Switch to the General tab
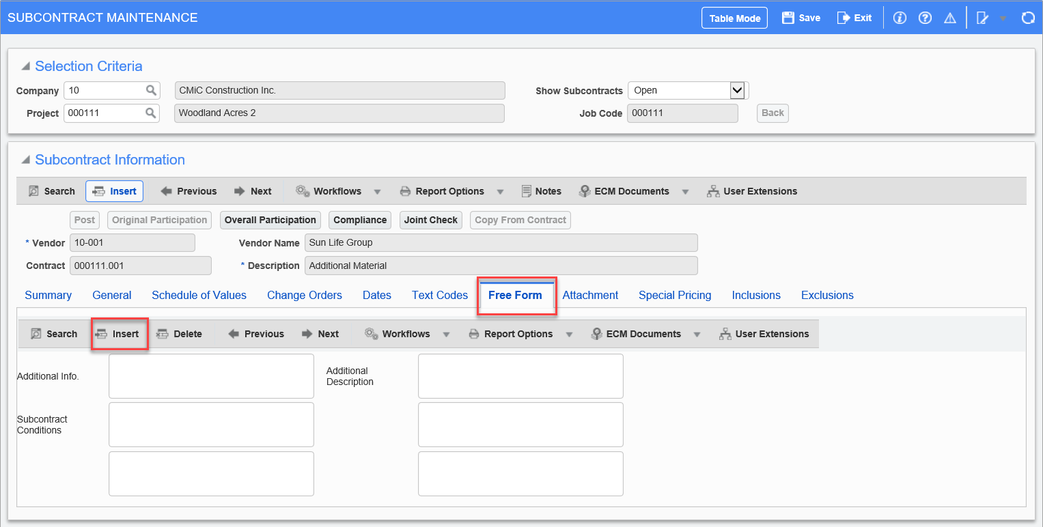This screenshot has width=1043, height=527. point(112,295)
